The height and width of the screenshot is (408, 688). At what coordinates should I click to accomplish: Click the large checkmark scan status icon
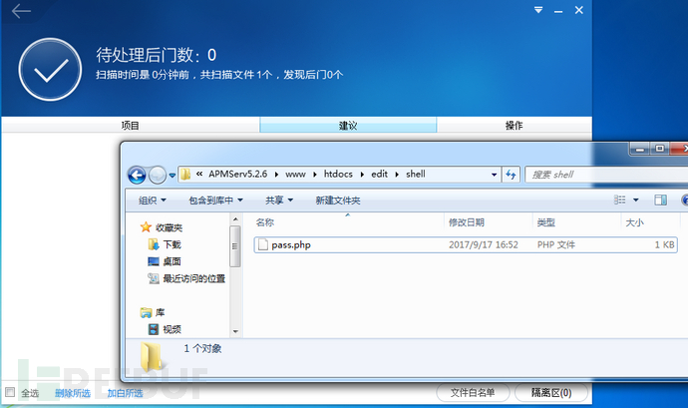50,70
